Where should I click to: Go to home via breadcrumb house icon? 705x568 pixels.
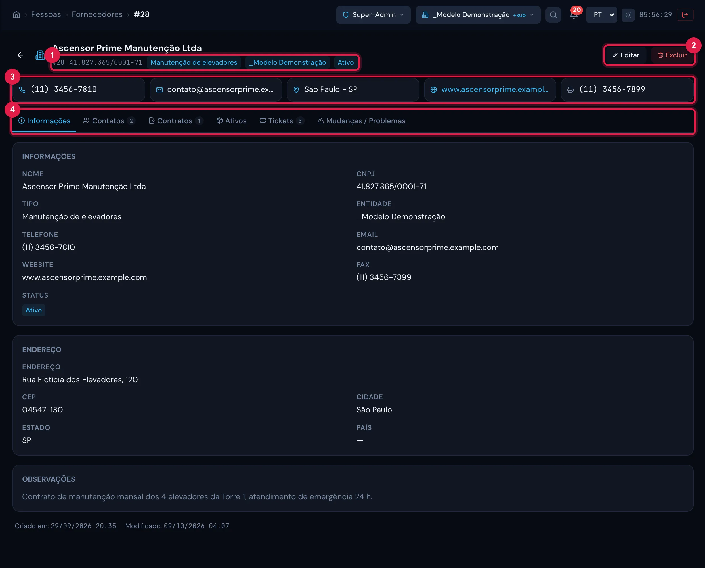[16, 15]
